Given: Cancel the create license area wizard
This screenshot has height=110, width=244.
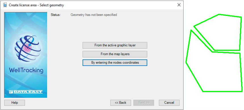Looking at the screenshot, I should [x=169, y=103].
